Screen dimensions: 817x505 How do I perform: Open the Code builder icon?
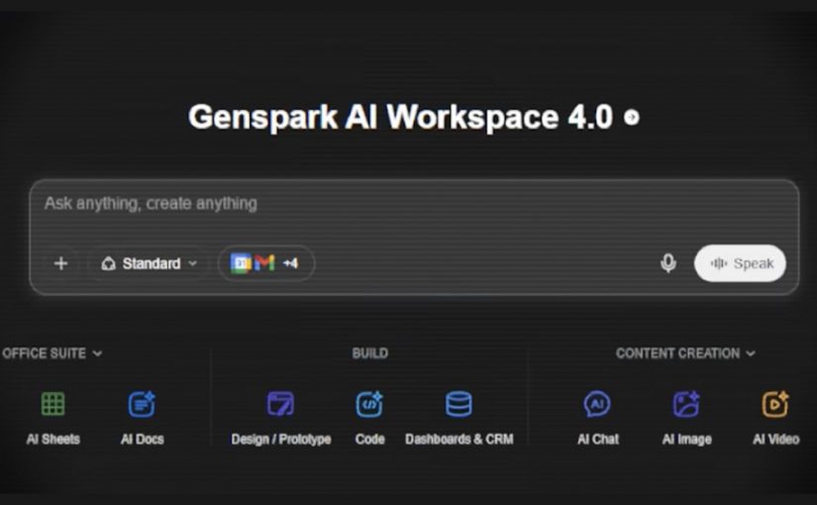pyautogui.click(x=369, y=404)
